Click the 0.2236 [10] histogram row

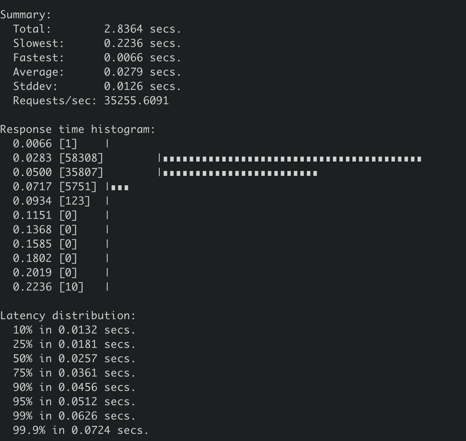pyautogui.click(x=61, y=287)
